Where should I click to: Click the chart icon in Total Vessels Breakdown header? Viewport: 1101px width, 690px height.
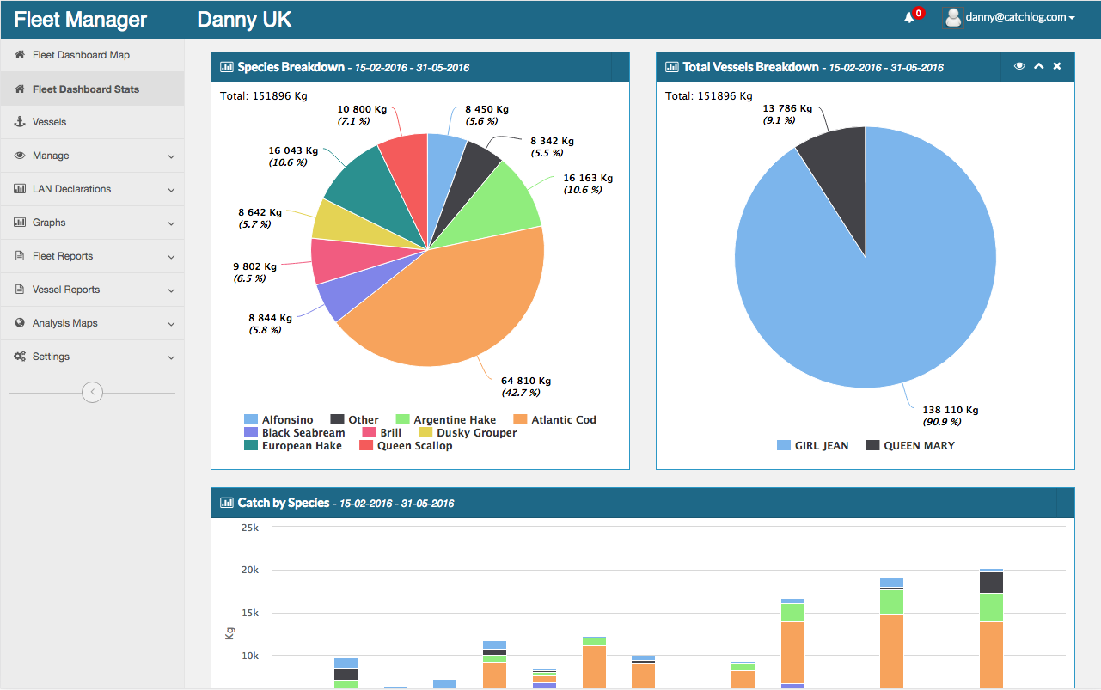pyautogui.click(x=672, y=67)
